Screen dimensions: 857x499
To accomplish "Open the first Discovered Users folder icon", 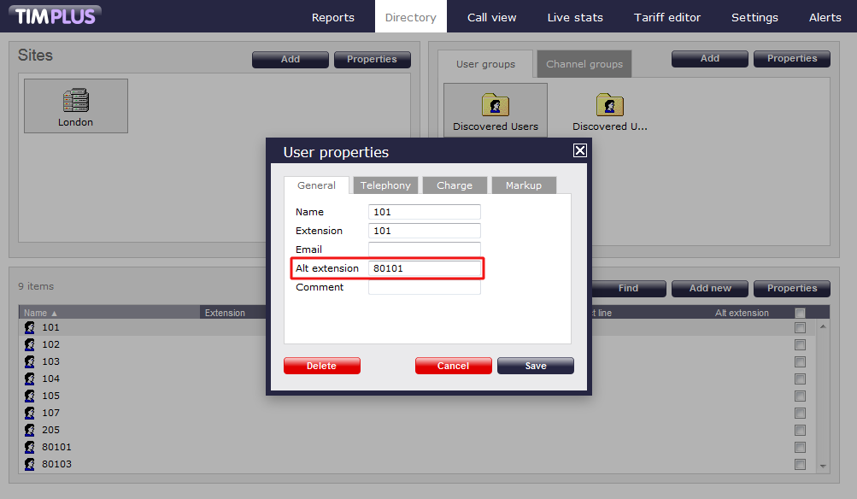I will click(496, 105).
